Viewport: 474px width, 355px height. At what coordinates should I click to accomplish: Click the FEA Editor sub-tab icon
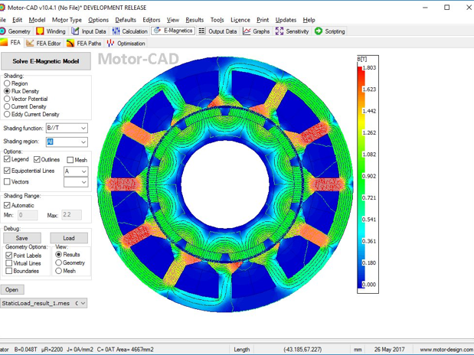[x=30, y=43]
